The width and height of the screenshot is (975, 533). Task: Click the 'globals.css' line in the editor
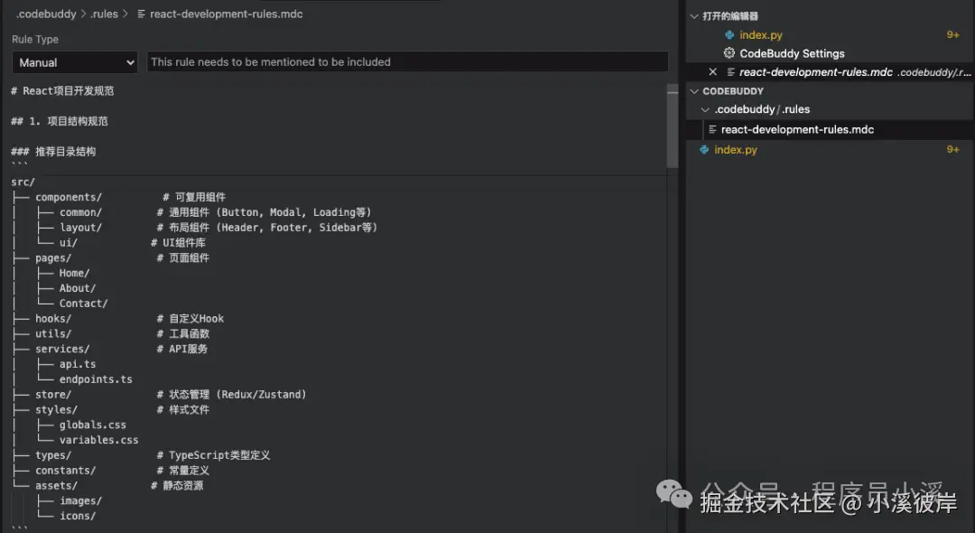93,425
